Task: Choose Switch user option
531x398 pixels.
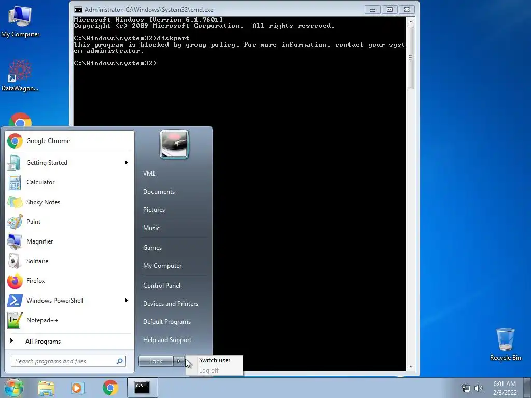Action: click(214, 360)
